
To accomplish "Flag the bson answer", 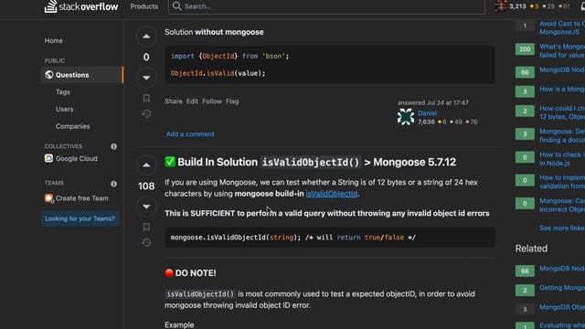I will [232, 101].
